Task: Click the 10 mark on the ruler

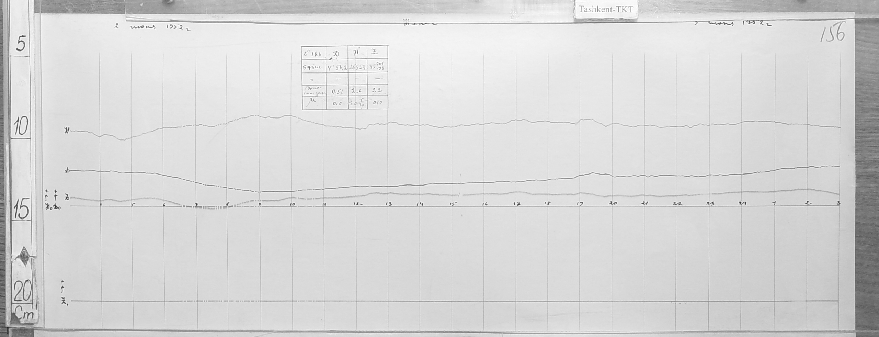Action: pos(21,127)
